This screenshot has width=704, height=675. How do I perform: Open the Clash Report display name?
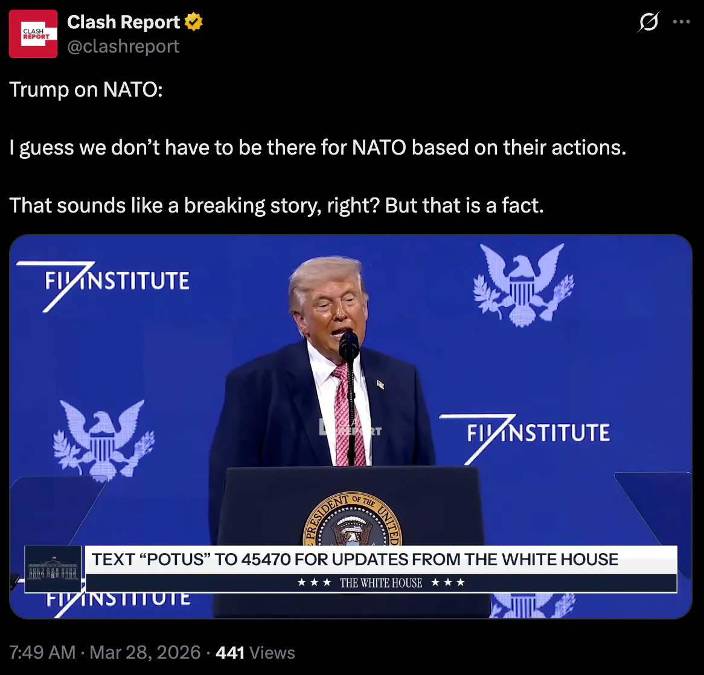pyautogui.click(x=123, y=22)
